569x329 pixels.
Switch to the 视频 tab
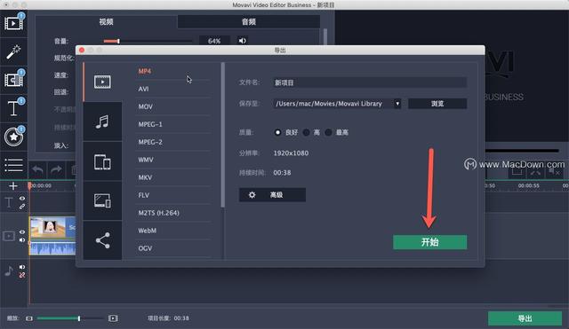(106, 21)
